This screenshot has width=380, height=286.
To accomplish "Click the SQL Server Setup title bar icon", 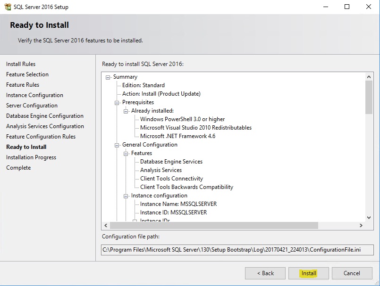I will click(8, 7).
